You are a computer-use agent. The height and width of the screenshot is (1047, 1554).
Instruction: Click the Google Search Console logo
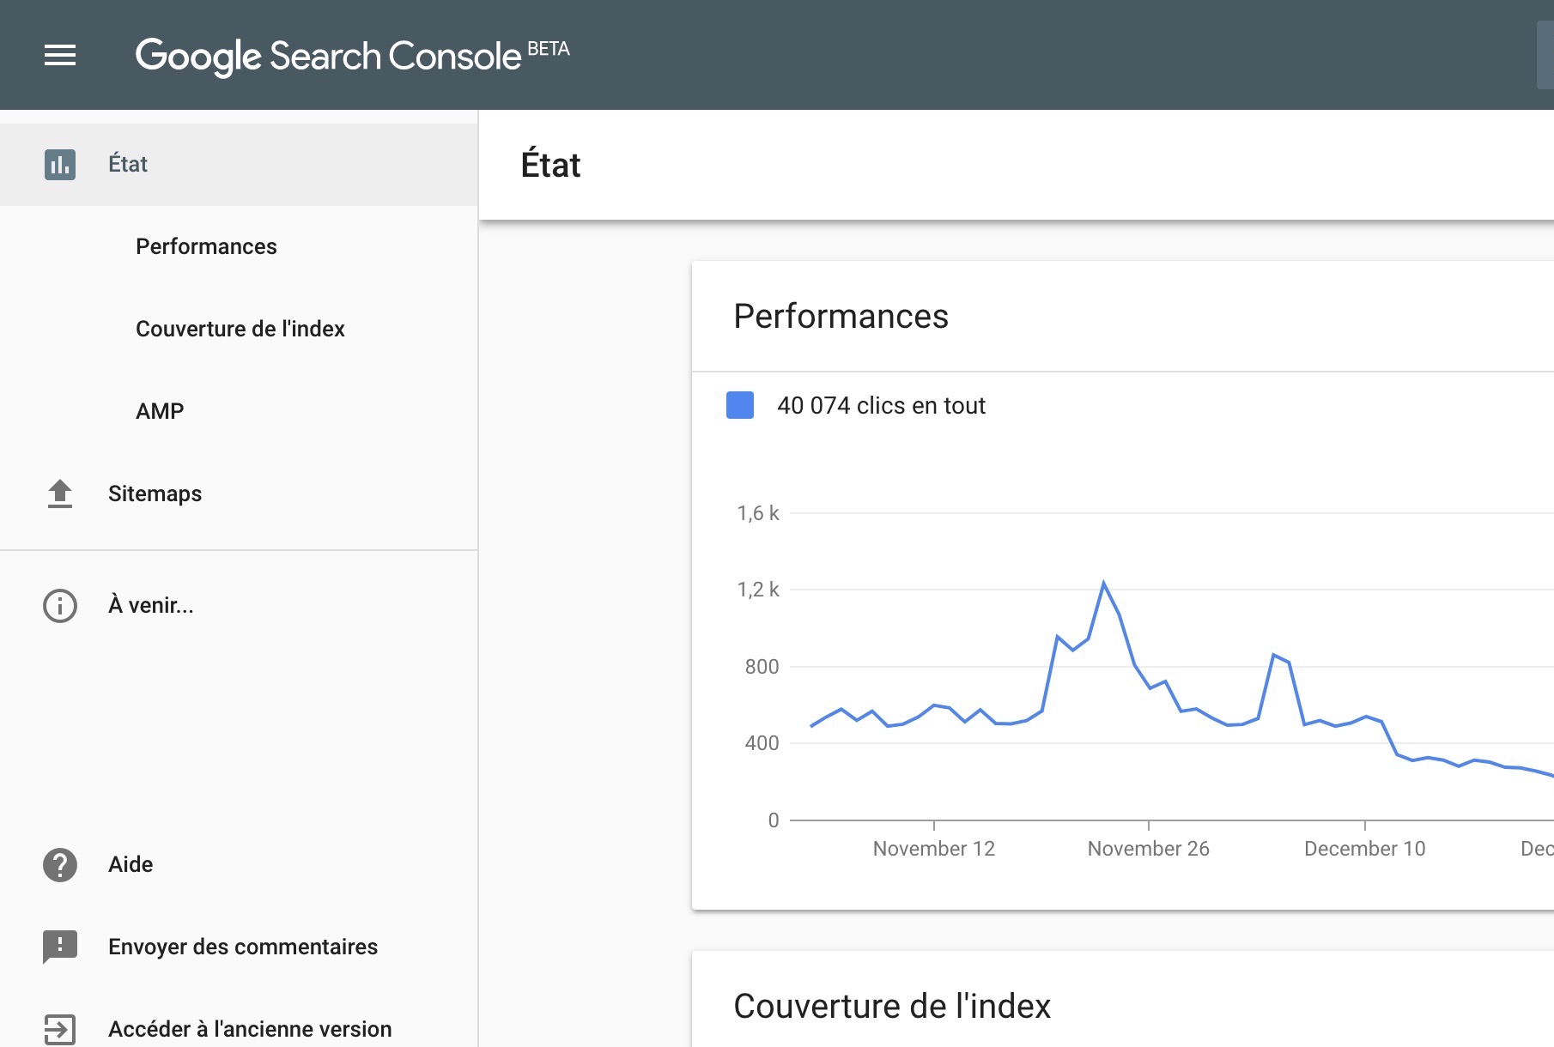tap(328, 56)
